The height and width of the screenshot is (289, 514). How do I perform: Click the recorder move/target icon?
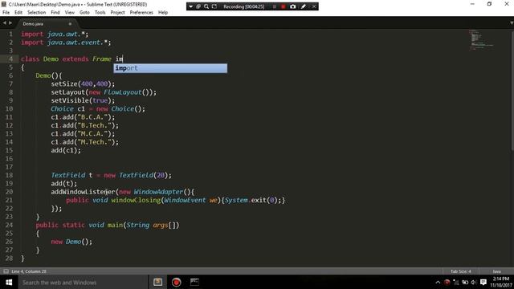pos(198,6)
